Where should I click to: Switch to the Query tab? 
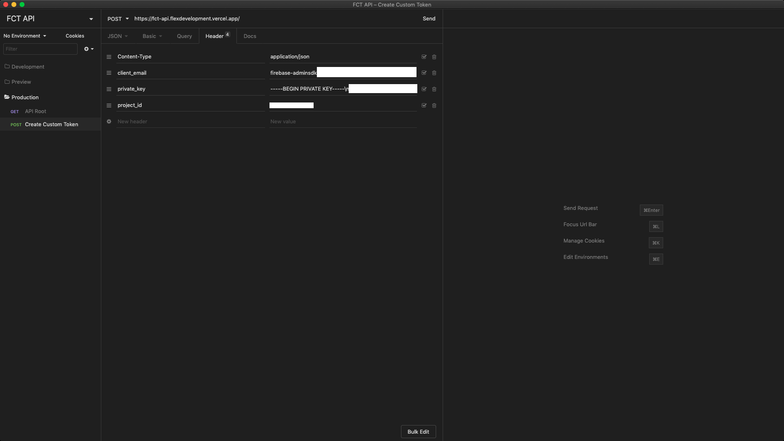(184, 36)
